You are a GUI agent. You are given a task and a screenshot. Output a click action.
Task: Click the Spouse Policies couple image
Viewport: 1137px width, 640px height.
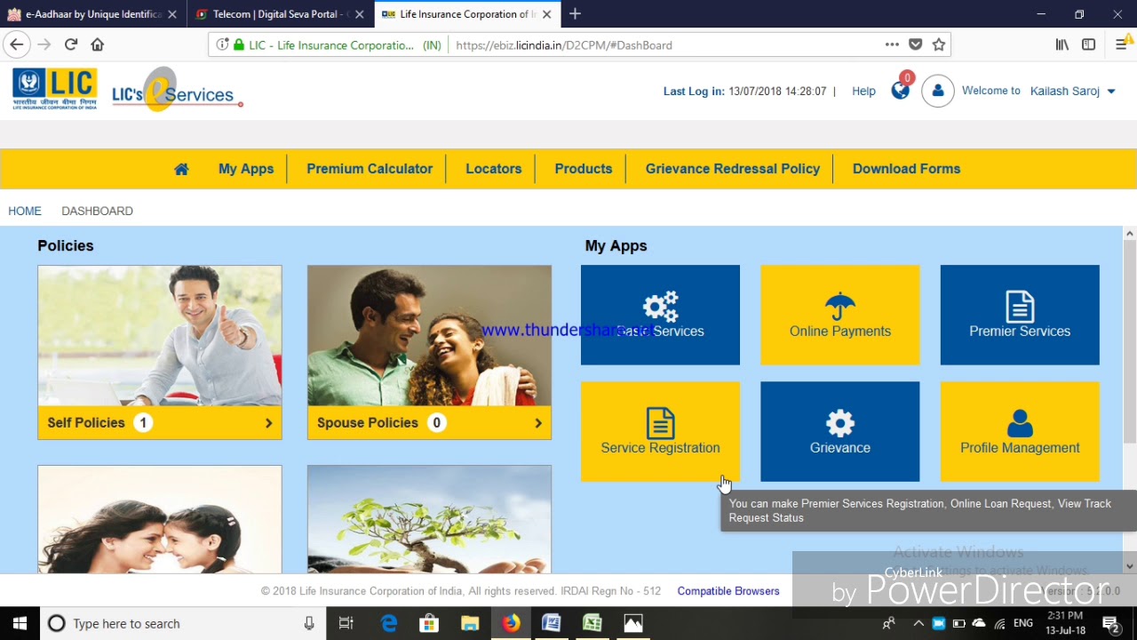point(429,336)
